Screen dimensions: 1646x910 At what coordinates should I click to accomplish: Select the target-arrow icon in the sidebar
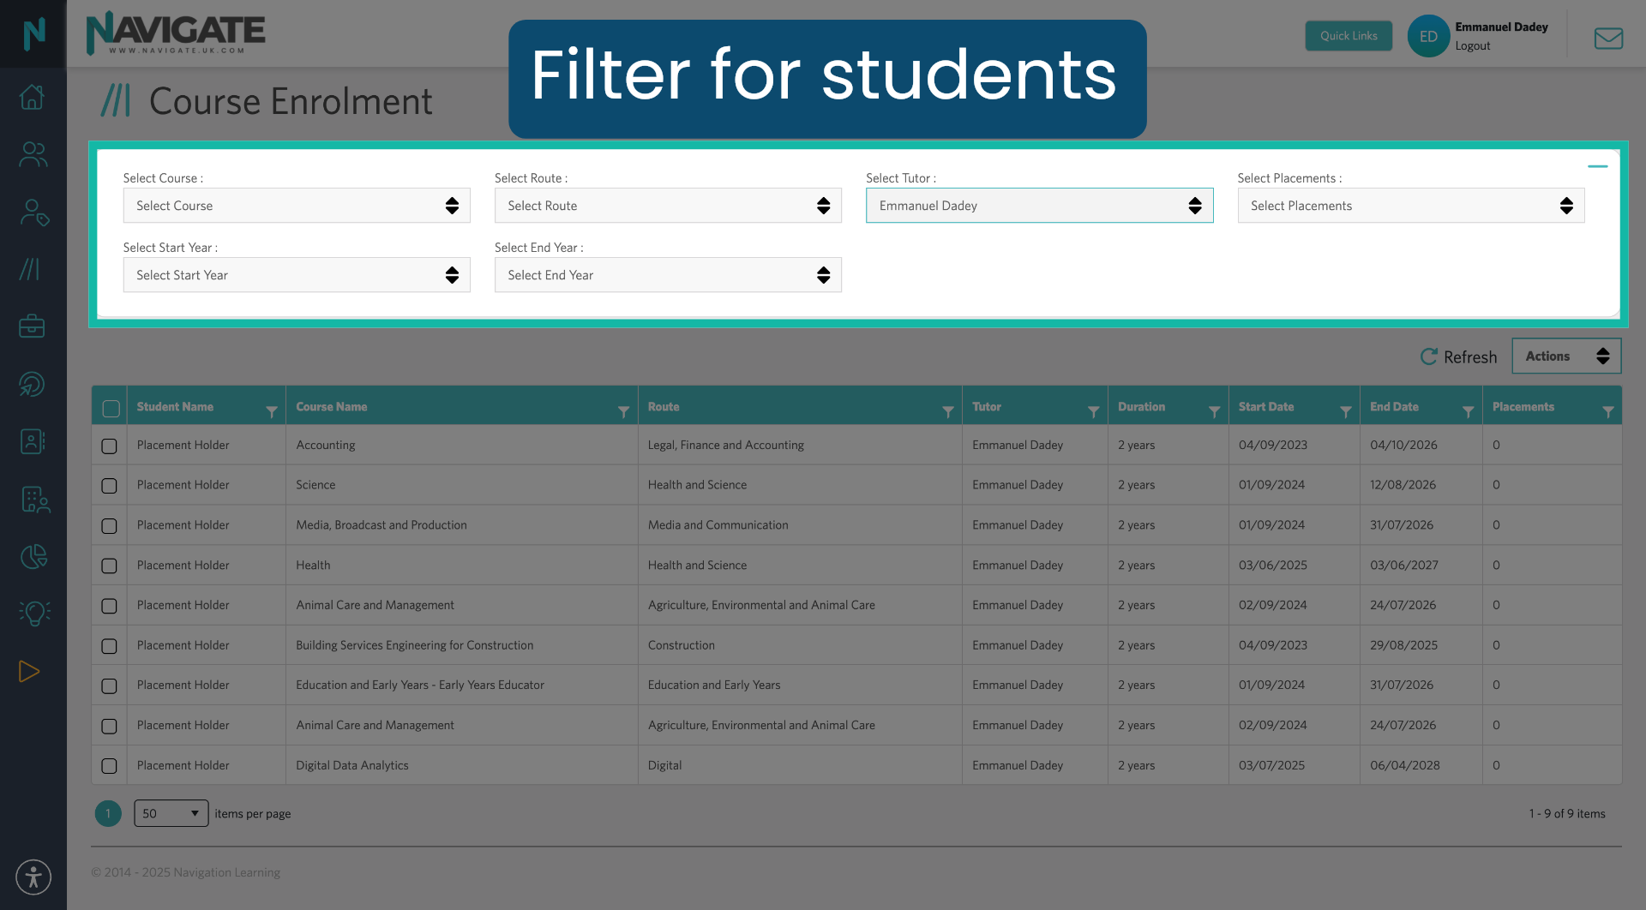pyautogui.click(x=32, y=384)
